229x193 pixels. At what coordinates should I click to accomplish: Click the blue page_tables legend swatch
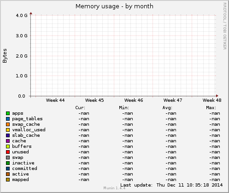click(8, 119)
